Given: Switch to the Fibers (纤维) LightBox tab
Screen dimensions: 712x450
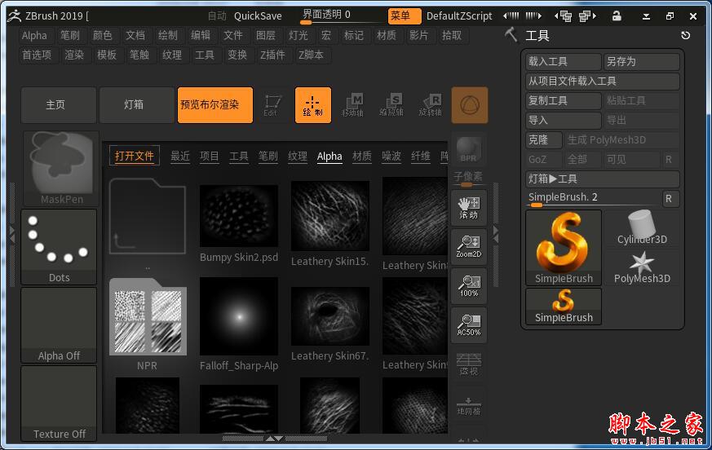Looking at the screenshot, I should tap(421, 157).
